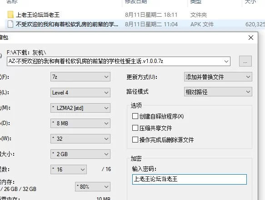Click the 8月11日星期二 18:11 modified date
Viewport: 265px width, 200px height.
tap(151, 15)
